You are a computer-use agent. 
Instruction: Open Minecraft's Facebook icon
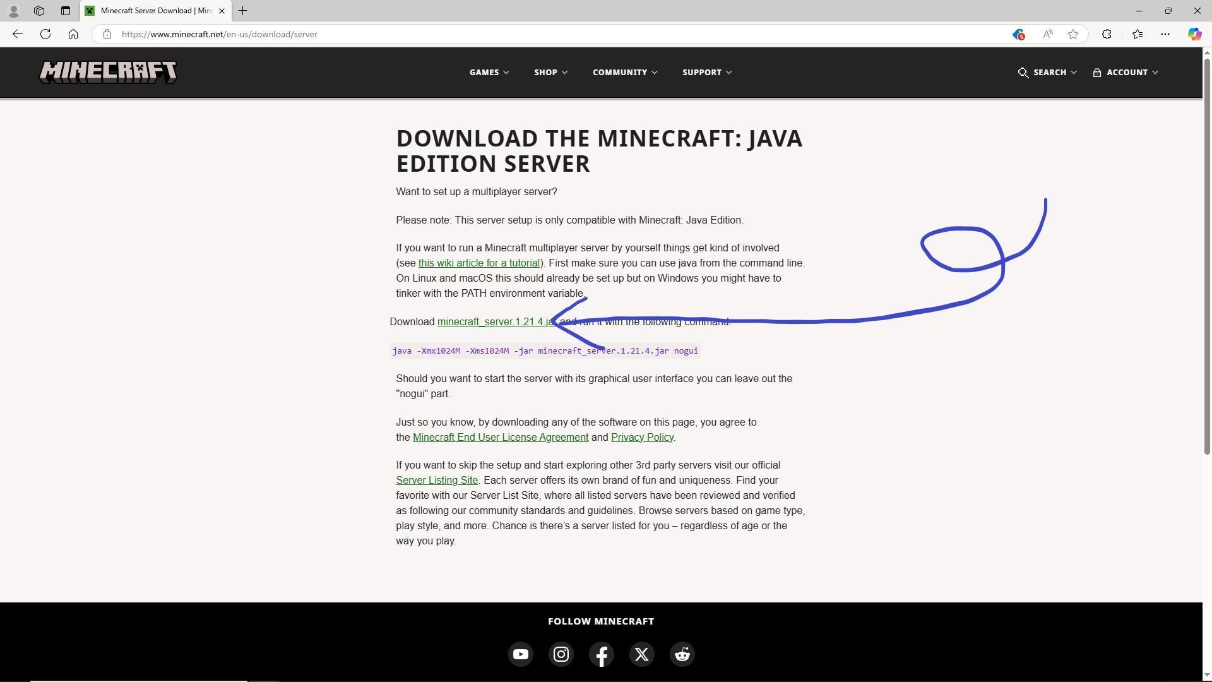[601, 654]
